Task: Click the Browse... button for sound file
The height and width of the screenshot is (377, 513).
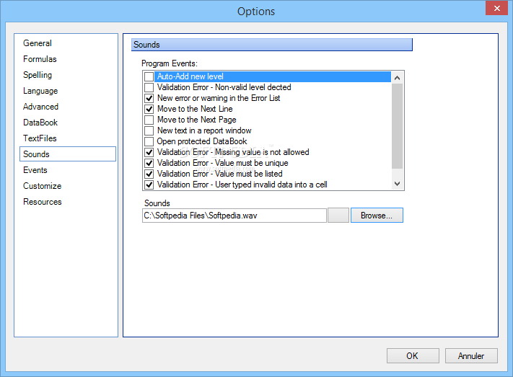Action: pyautogui.click(x=377, y=216)
